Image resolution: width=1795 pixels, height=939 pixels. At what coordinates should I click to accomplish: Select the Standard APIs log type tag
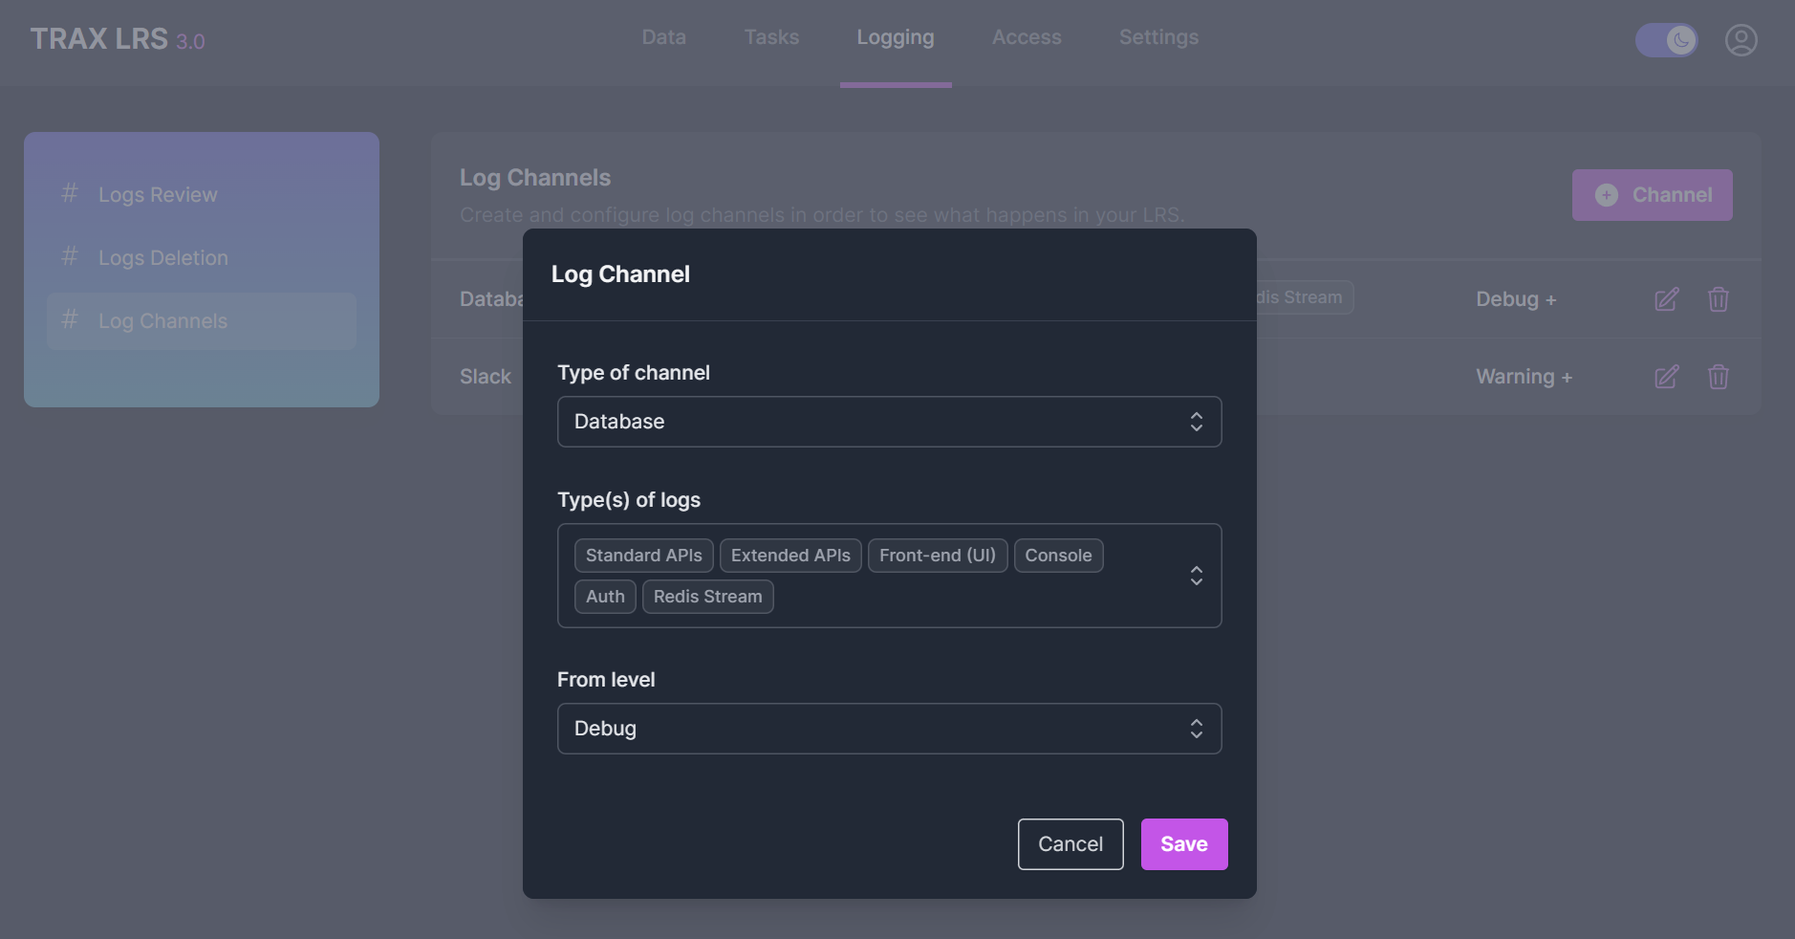(x=643, y=556)
